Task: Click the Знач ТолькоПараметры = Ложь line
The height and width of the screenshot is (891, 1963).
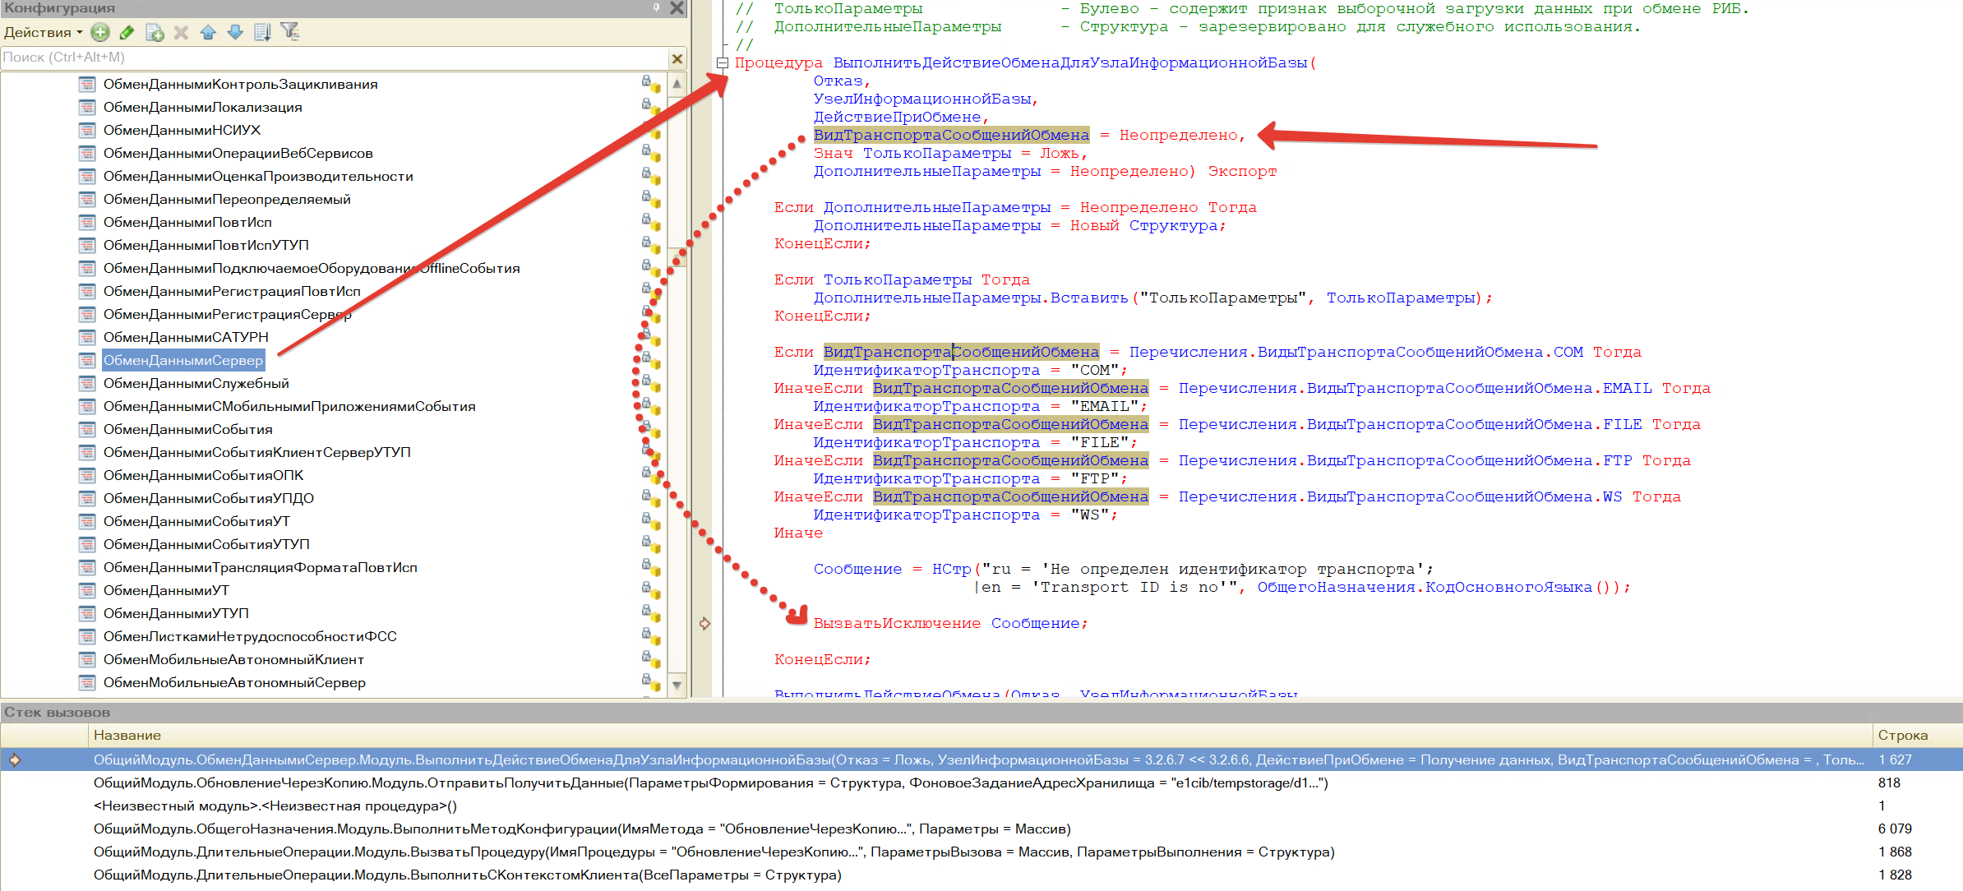Action: pos(950,153)
